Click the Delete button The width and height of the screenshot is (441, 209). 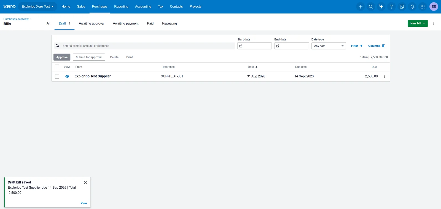coord(114,57)
